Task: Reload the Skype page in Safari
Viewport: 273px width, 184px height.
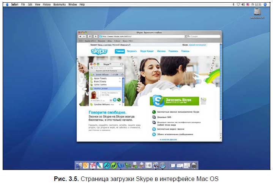Action: [90, 36]
